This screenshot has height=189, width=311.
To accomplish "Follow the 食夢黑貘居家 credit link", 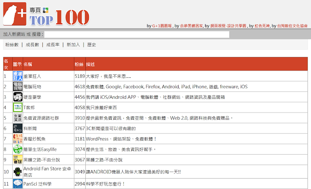I will click(191, 26).
